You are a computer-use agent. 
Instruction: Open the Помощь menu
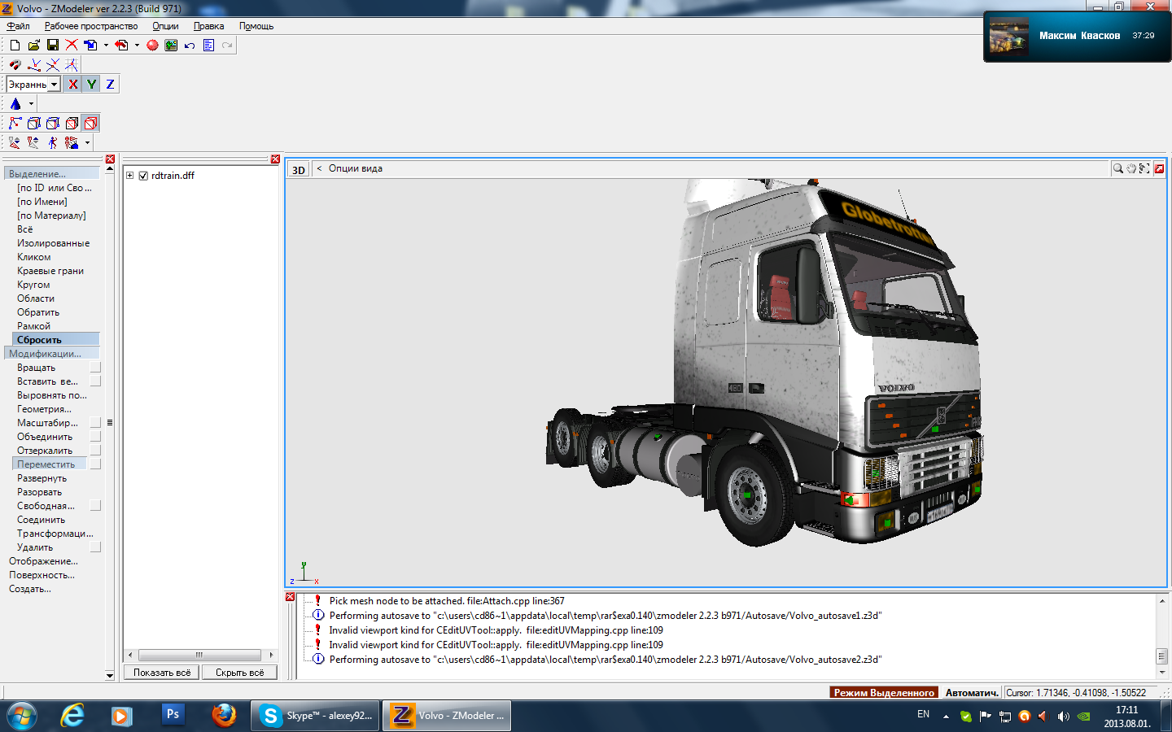coord(256,26)
